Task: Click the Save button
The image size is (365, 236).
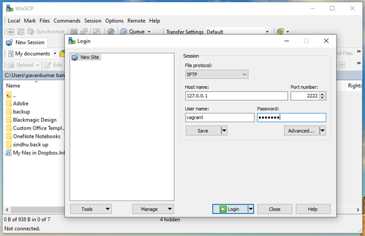Action: click(203, 131)
